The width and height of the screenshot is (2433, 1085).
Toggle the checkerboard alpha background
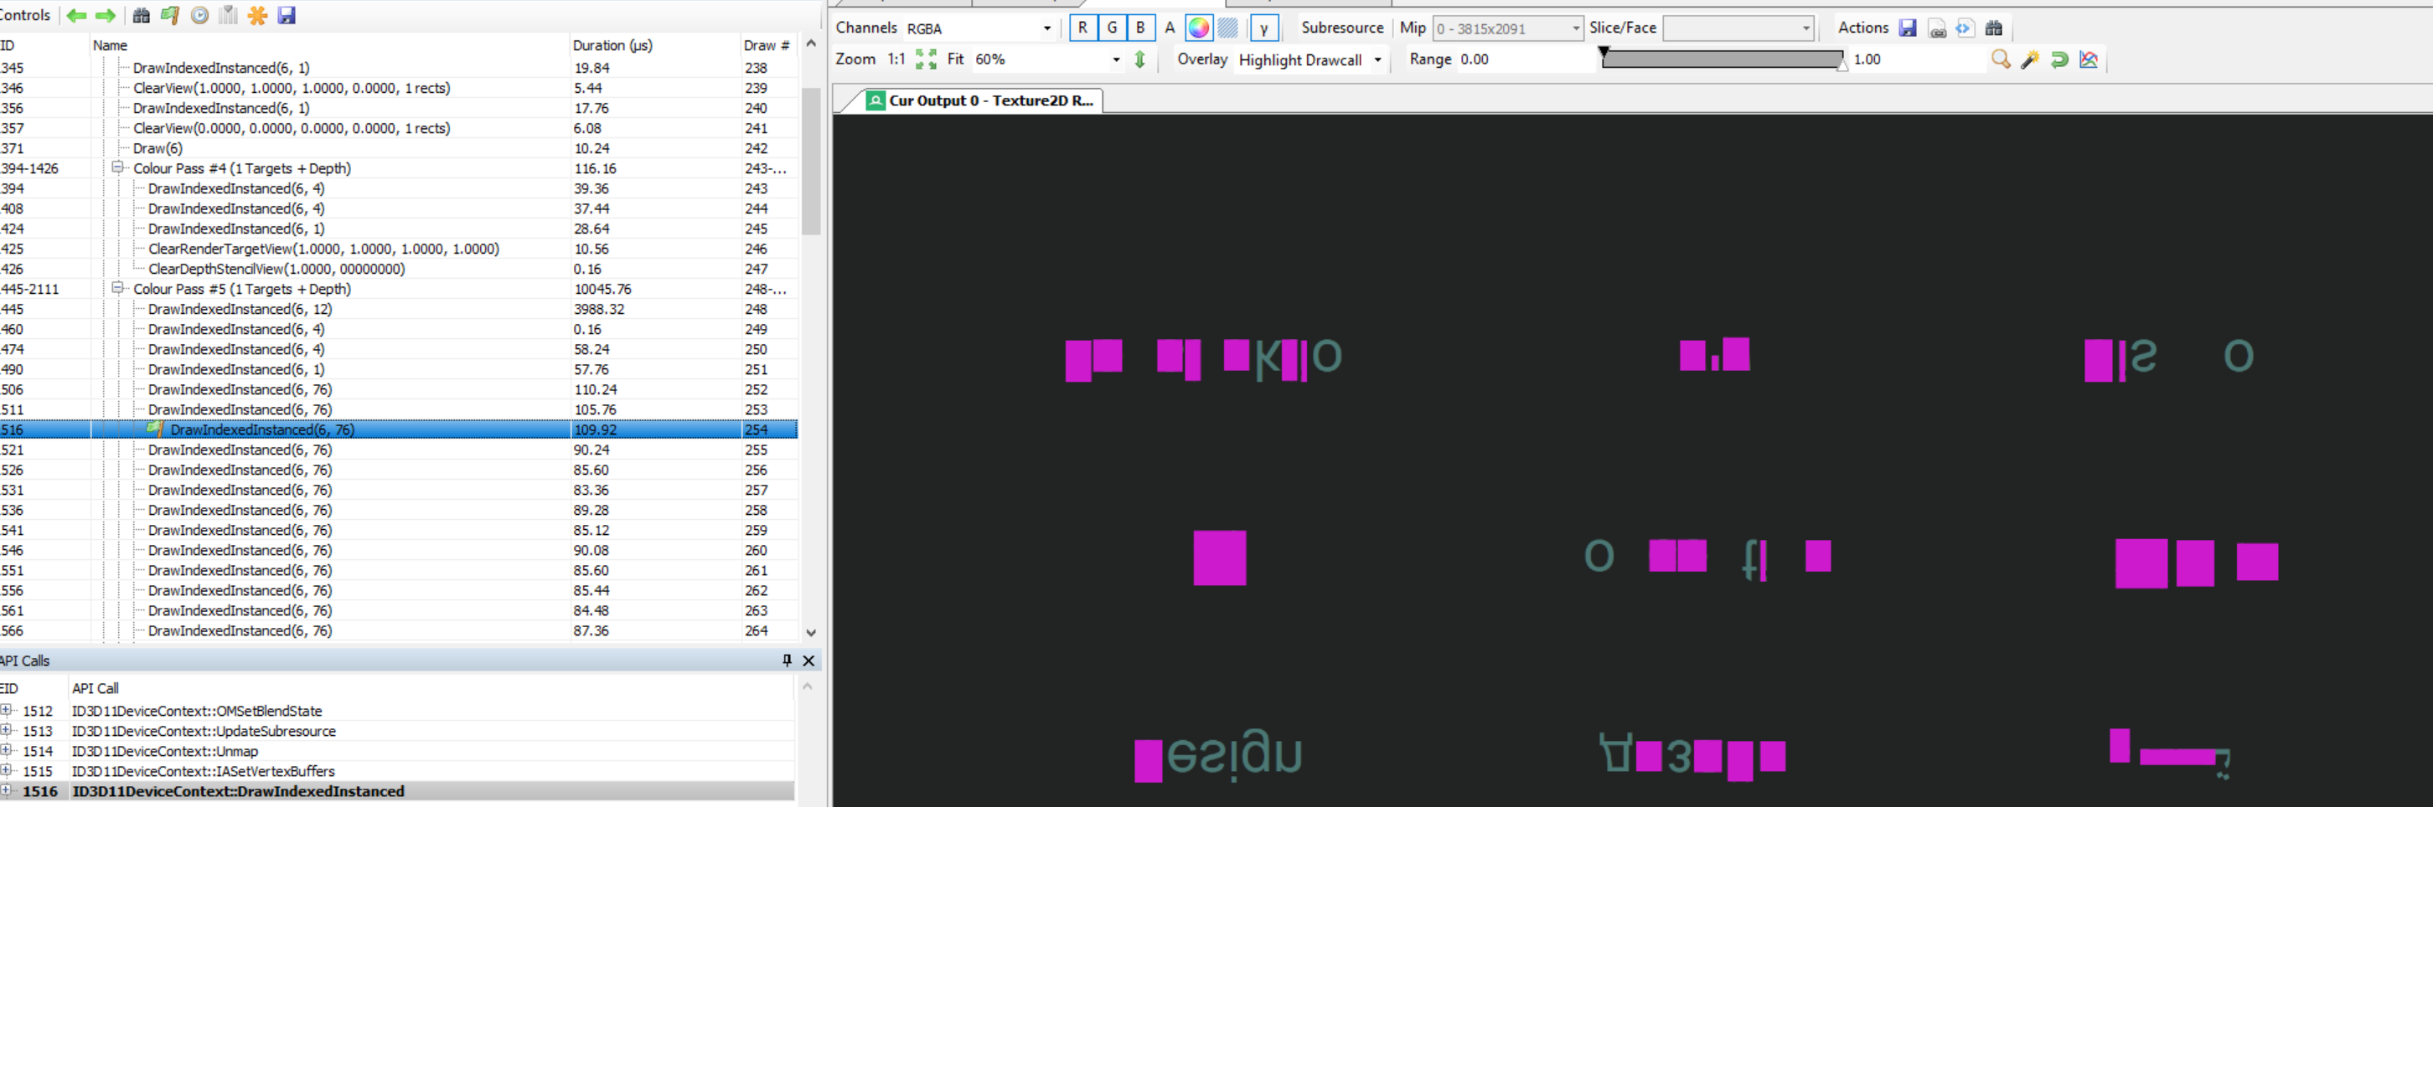click(1228, 28)
